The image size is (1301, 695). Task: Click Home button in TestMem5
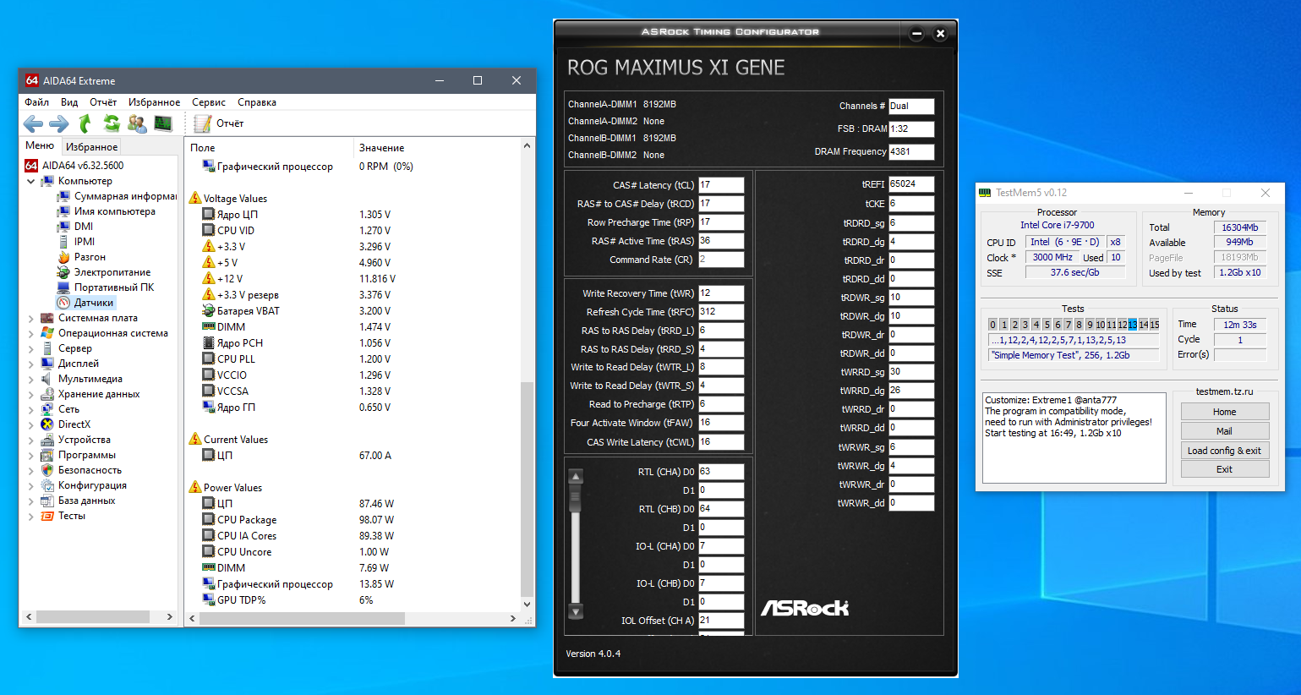point(1225,412)
